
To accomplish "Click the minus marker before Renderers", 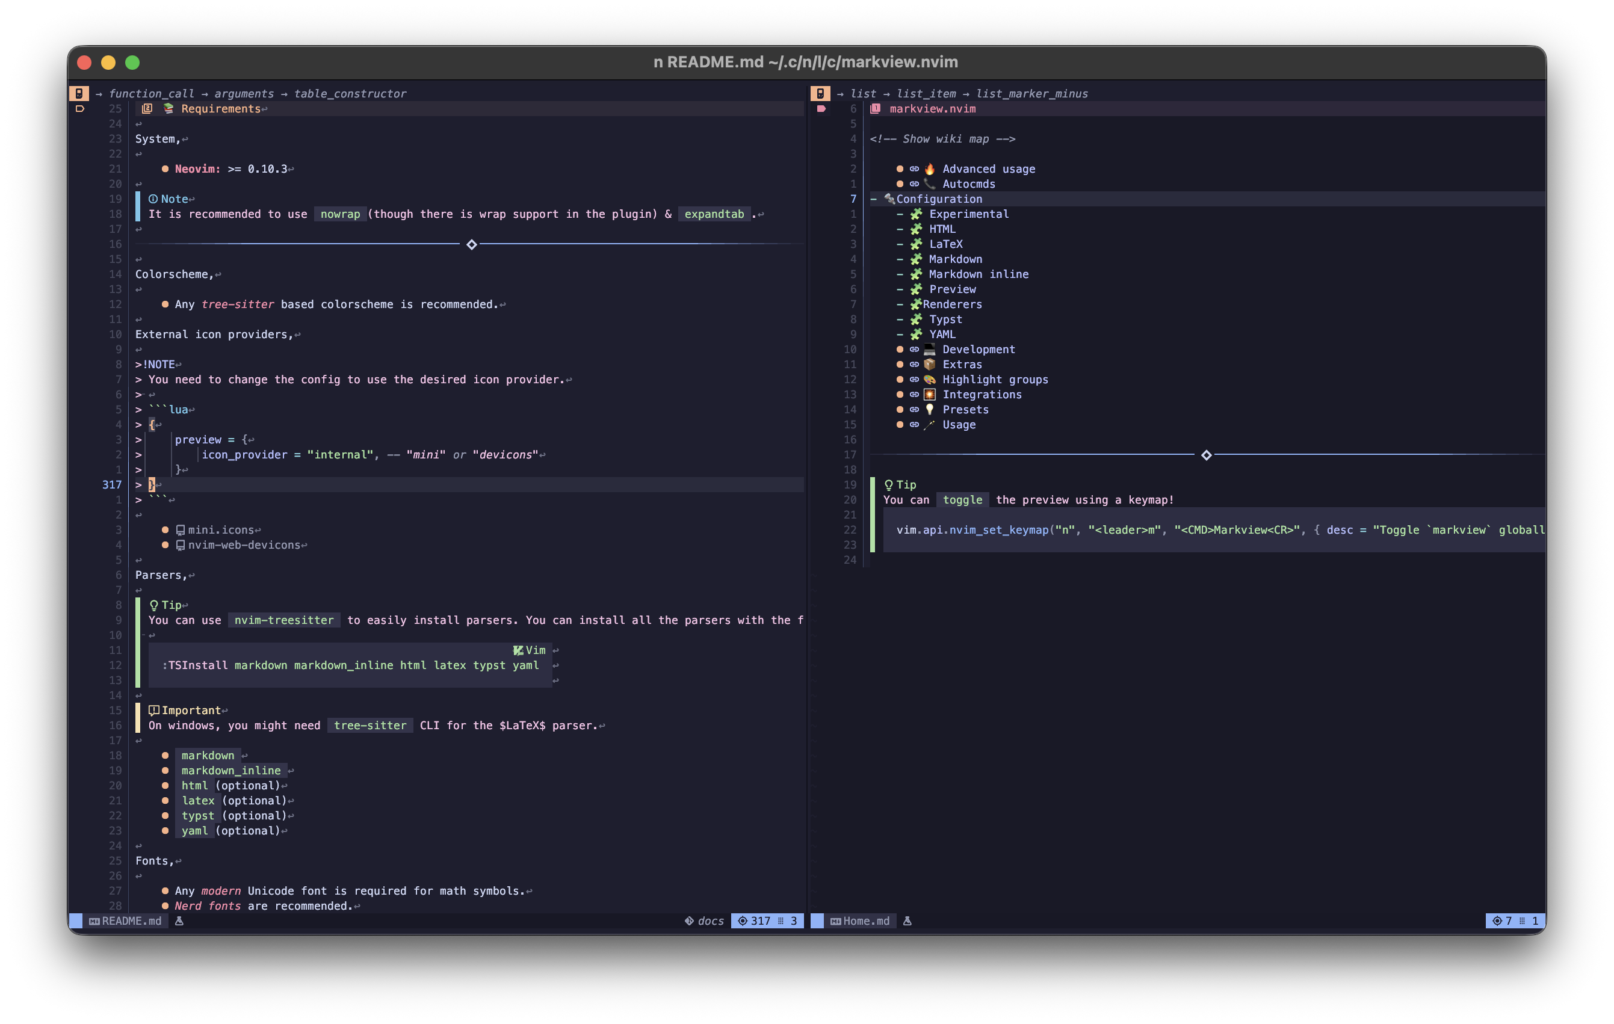I will pyautogui.click(x=900, y=304).
